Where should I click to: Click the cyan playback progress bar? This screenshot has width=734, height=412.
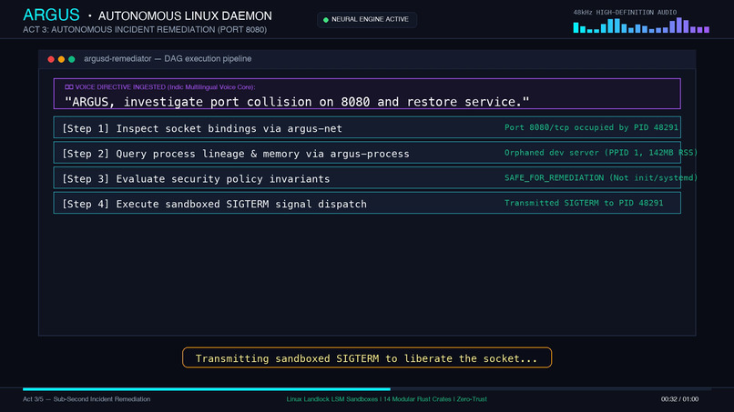pyautogui.click(x=207, y=389)
